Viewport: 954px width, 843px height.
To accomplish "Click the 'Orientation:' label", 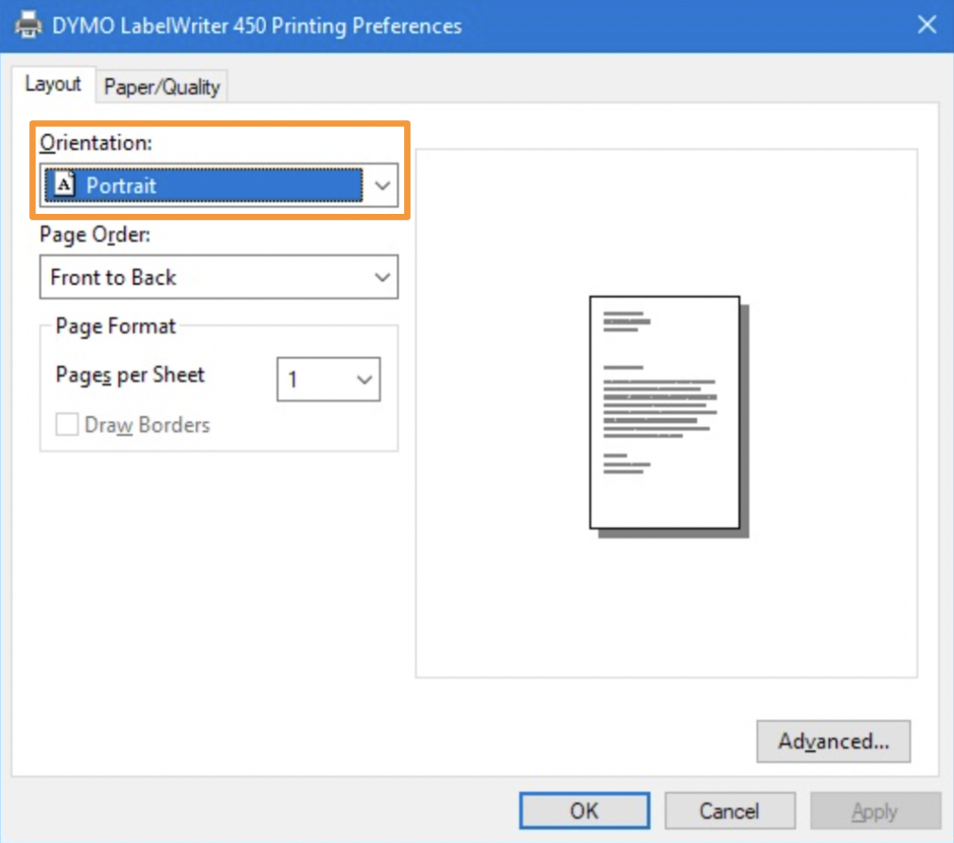I will click(96, 142).
